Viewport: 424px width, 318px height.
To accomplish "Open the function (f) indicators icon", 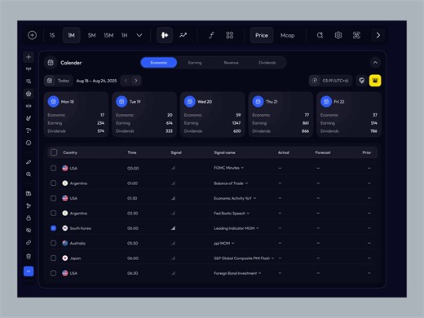I will 211,35.
